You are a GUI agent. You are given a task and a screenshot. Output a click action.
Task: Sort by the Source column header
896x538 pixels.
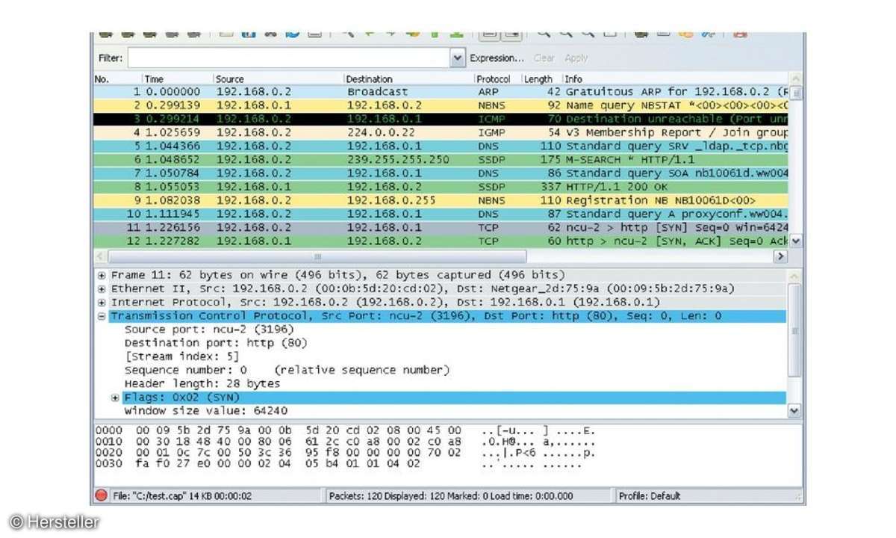point(278,78)
